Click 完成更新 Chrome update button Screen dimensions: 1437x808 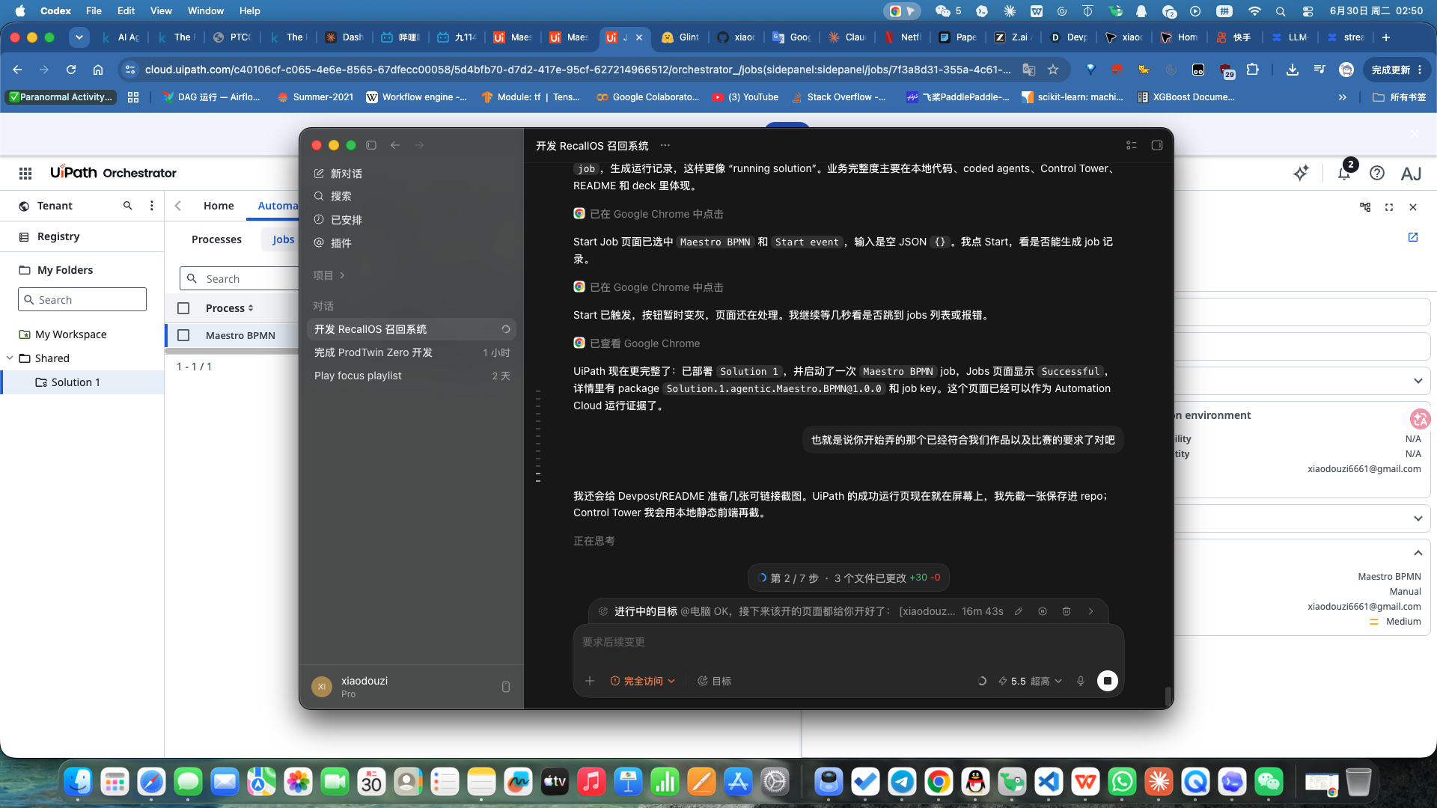pyautogui.click(x=1397, y=70)
